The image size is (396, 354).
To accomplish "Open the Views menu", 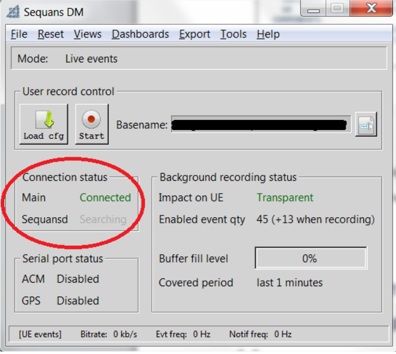I will tap(88, 34).
